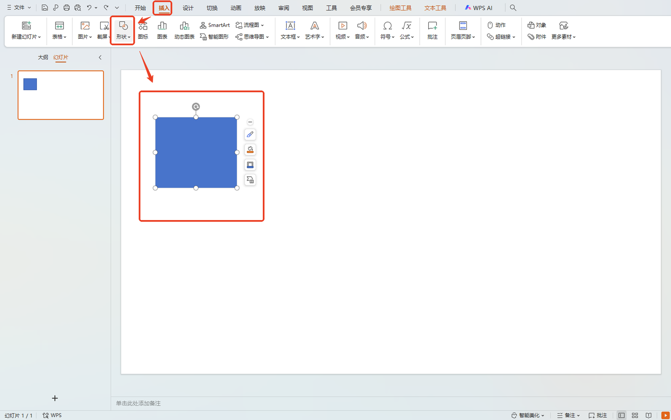The width and height of the screenshot is (671, 420).
Task: Switch to normal view in status bar
Action: coord(622,415)
